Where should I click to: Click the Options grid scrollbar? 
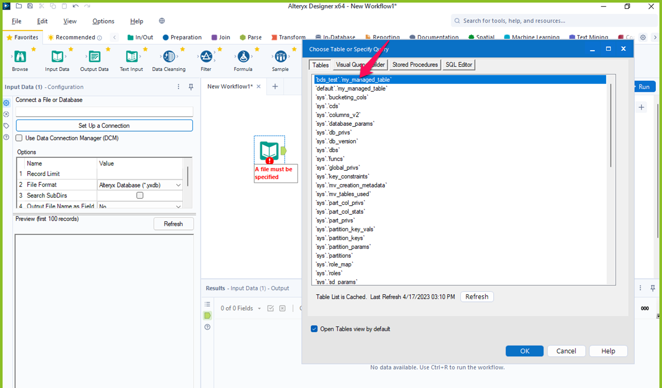point(188,176)
